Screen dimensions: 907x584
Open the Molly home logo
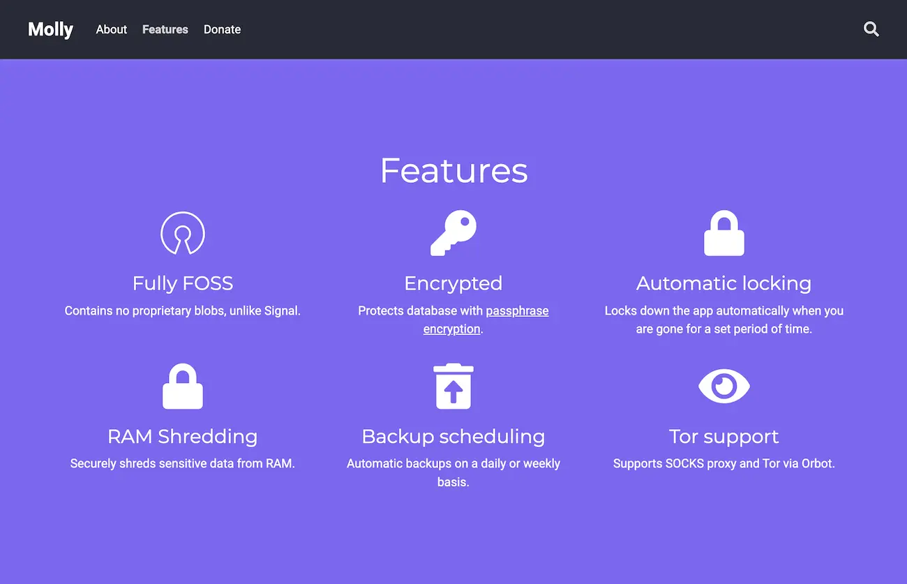click(x=50, y=29)
